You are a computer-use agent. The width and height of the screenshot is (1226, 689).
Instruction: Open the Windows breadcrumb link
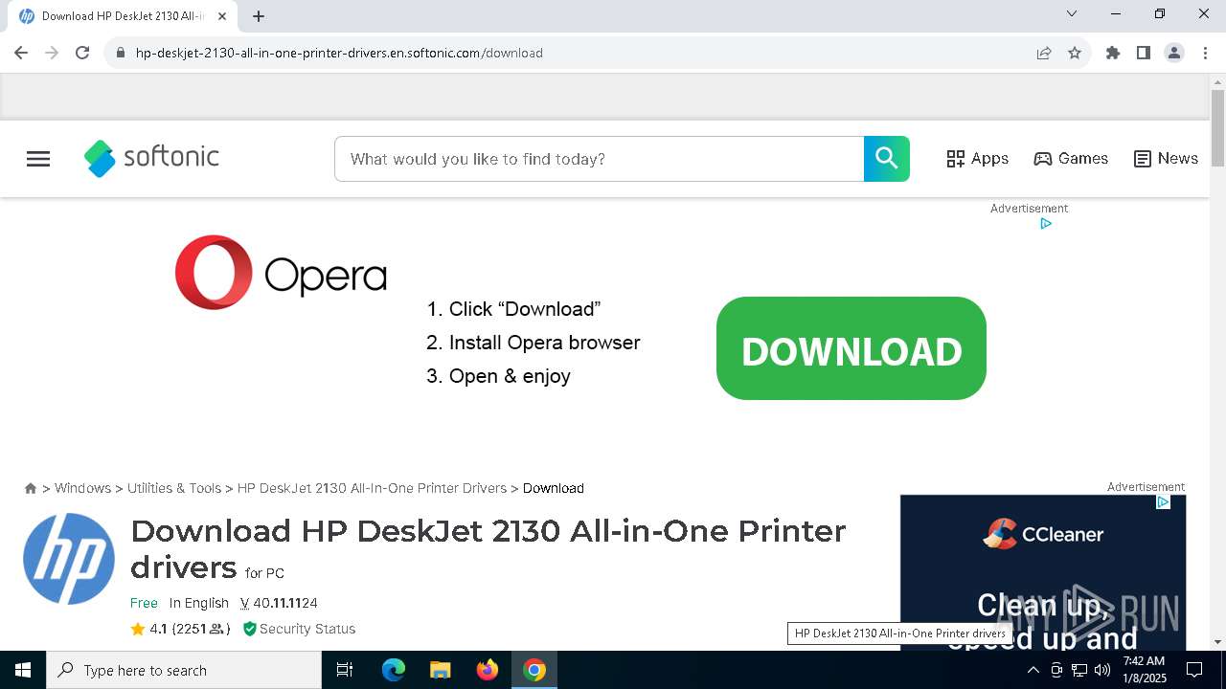click(x=82, y=488)
